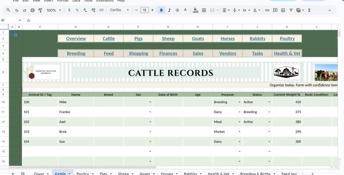344x175 pixels.
Task: Open the text wrapping options
Action: click(246, 10)
